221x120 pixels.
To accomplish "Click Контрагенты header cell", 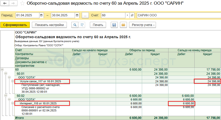I will (x=39, y=54).
